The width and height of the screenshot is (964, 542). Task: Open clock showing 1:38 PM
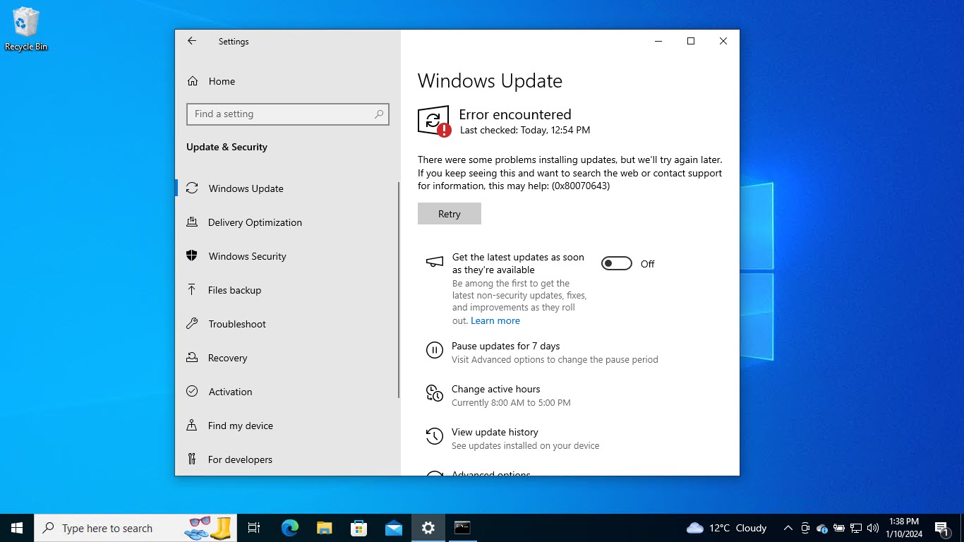pos(904,528)
